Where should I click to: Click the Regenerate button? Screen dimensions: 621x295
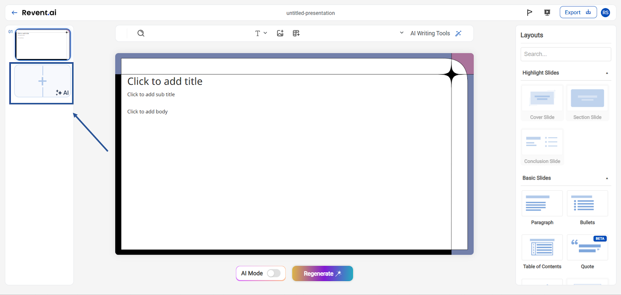[323, 274]
